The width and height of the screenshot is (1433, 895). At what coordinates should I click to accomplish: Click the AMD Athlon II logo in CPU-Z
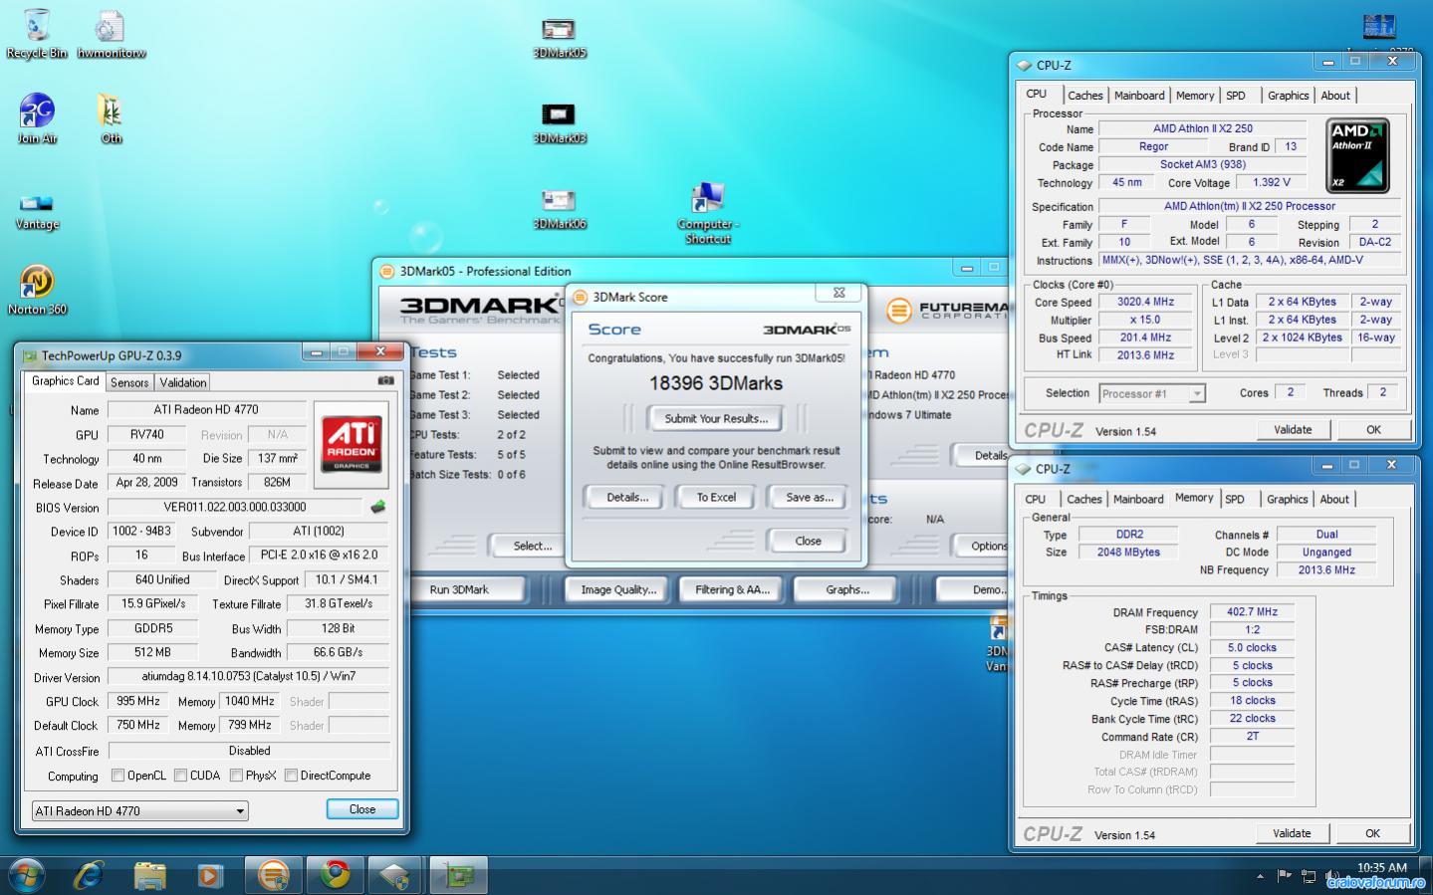(1358, 155)
